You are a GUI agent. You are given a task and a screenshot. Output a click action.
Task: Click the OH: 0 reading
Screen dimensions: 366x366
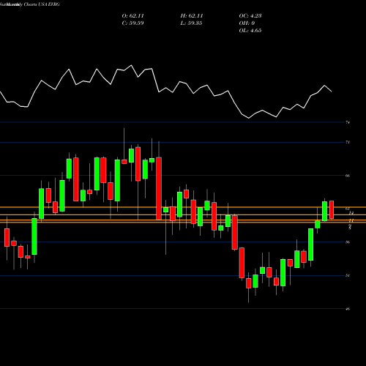247,23
